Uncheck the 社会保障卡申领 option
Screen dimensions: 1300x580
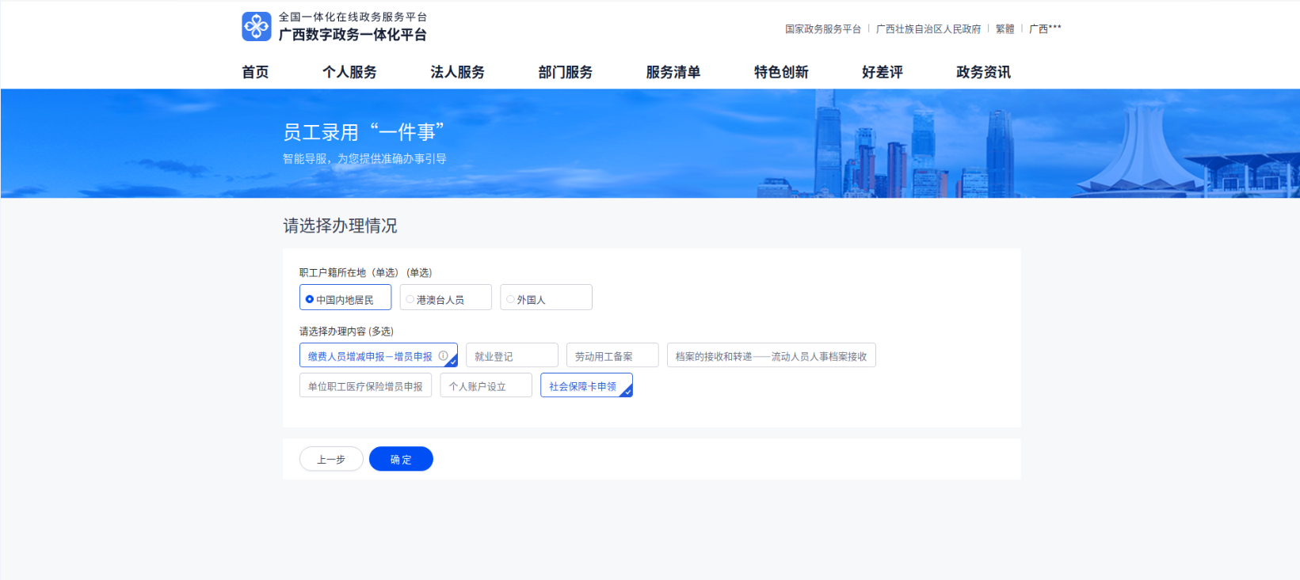tap(585, 386)
